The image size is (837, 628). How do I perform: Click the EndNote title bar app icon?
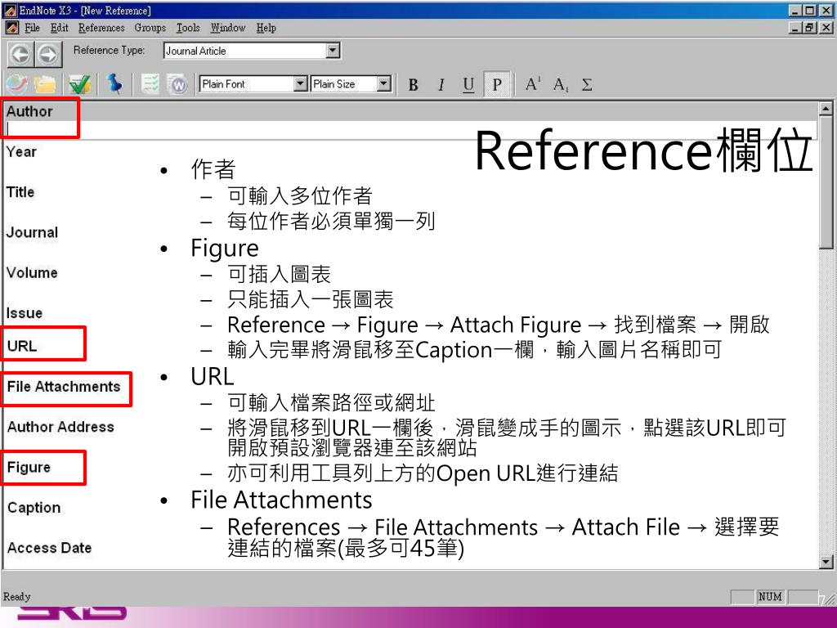coord(10,10)
